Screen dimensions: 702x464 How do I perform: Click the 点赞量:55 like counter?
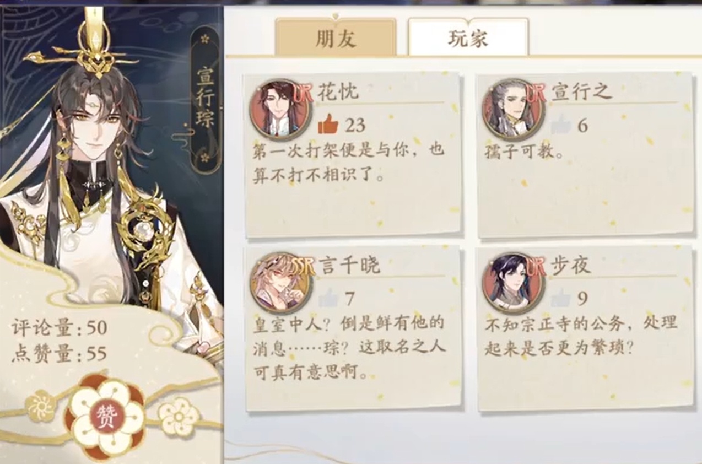coord(60,354)
